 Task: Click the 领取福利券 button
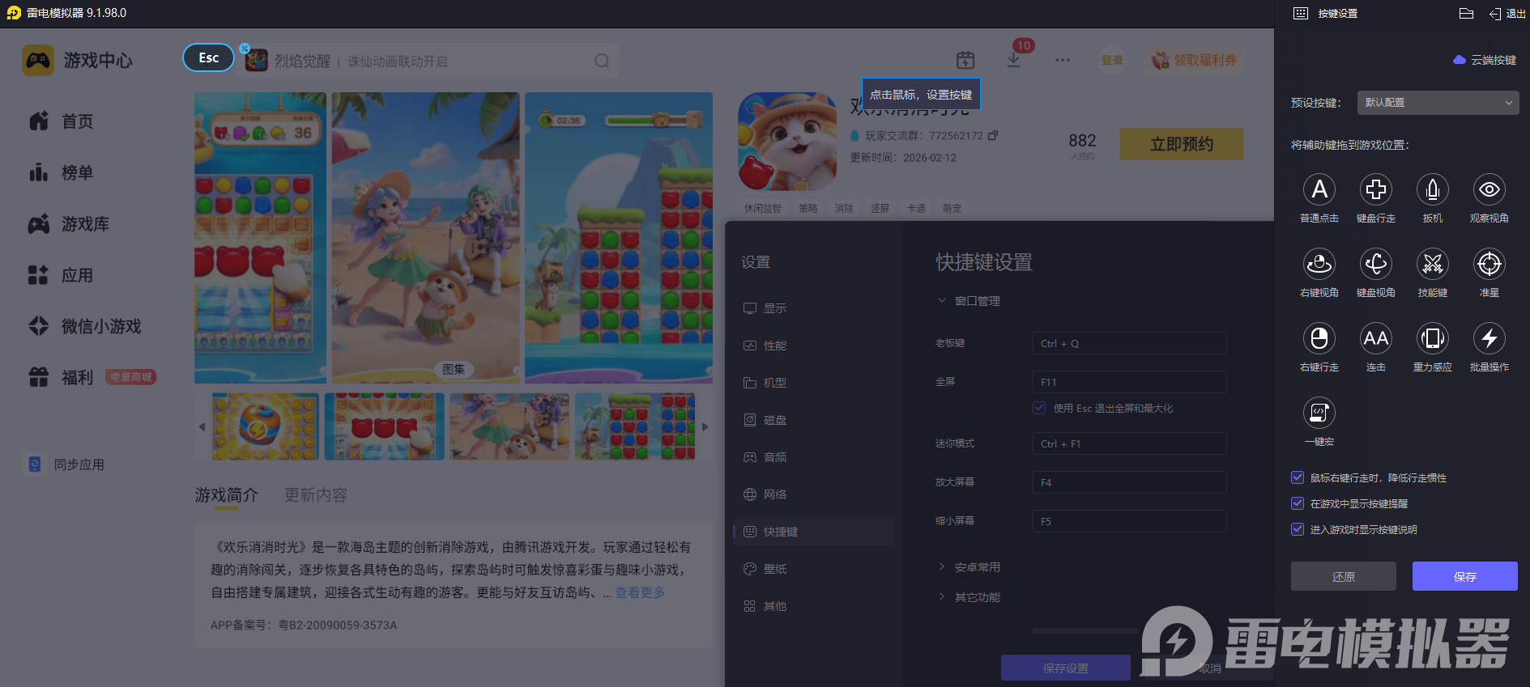(x=1195, y=60)
